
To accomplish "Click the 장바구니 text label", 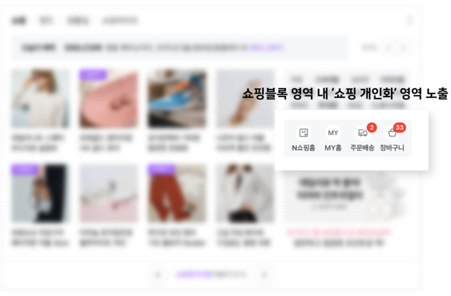I will point(392,148).
